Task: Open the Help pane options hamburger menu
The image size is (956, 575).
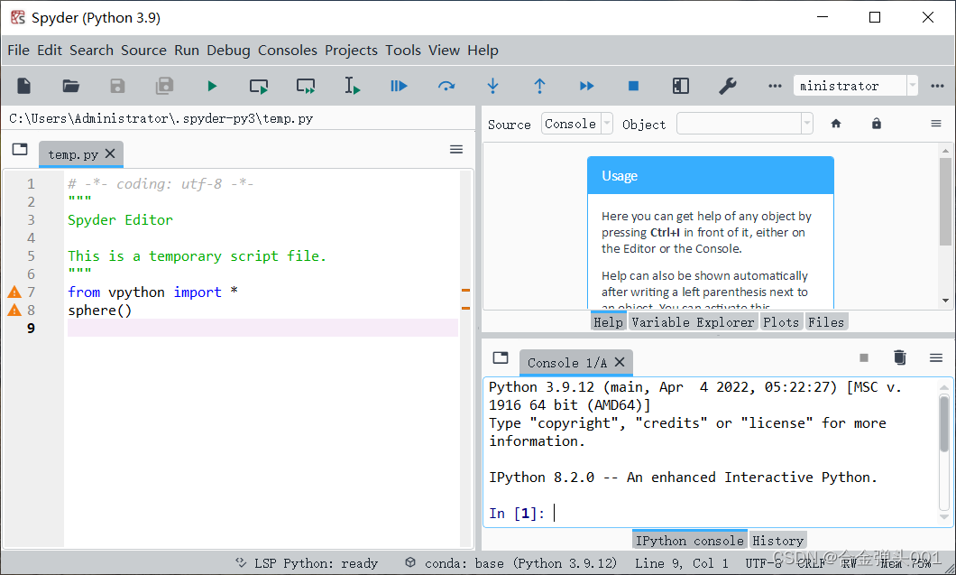Action: pyautogui.click(x=936, y=124)
